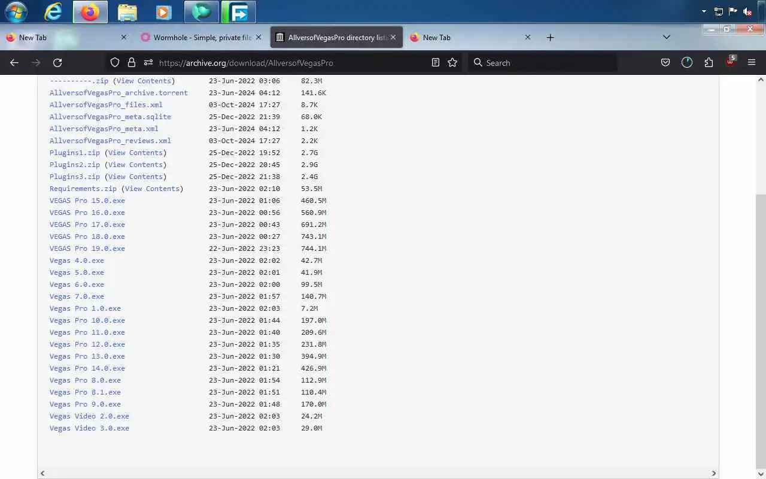Open the uBlock Origin extension icon
This screenshot has width=766, height=479.
731,62
